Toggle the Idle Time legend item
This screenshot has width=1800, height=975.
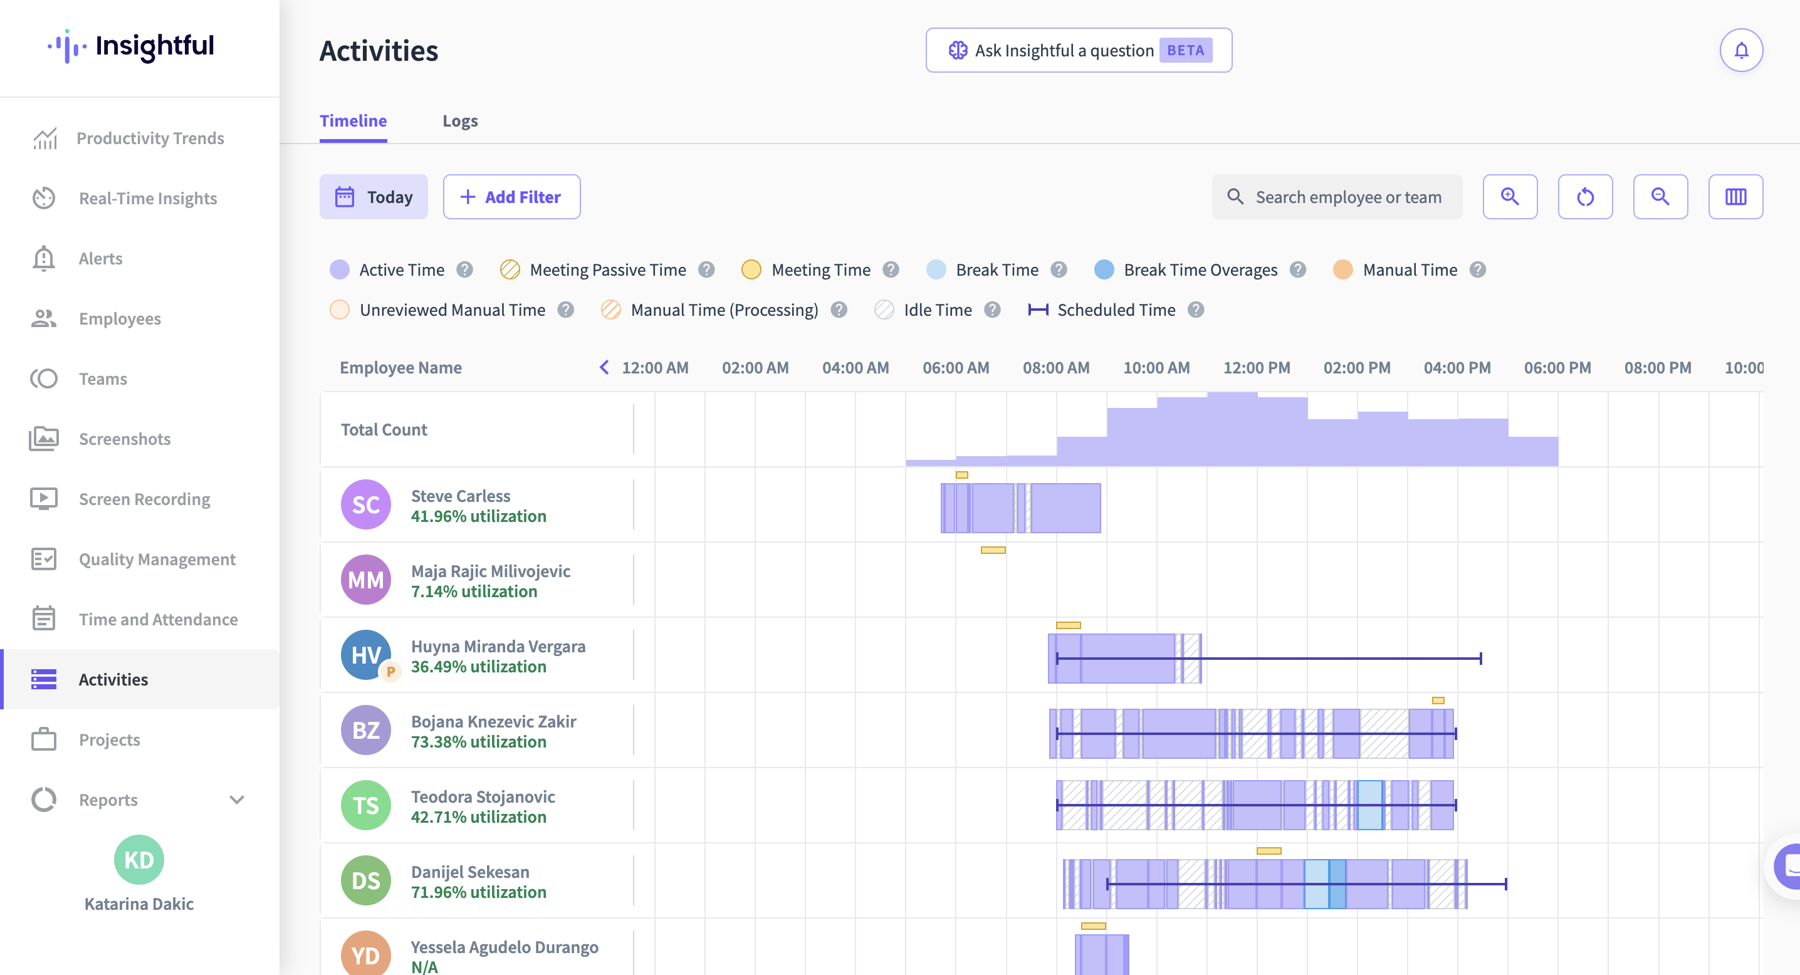923,310
